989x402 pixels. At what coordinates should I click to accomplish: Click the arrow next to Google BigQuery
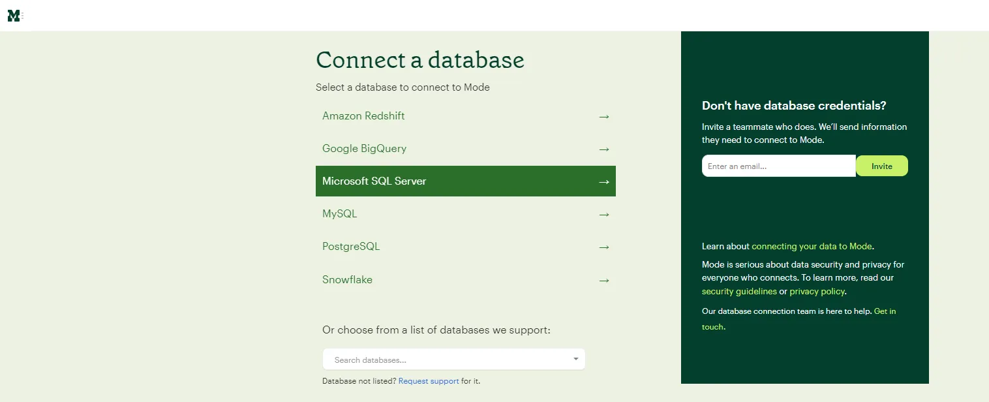pos(603,149)
